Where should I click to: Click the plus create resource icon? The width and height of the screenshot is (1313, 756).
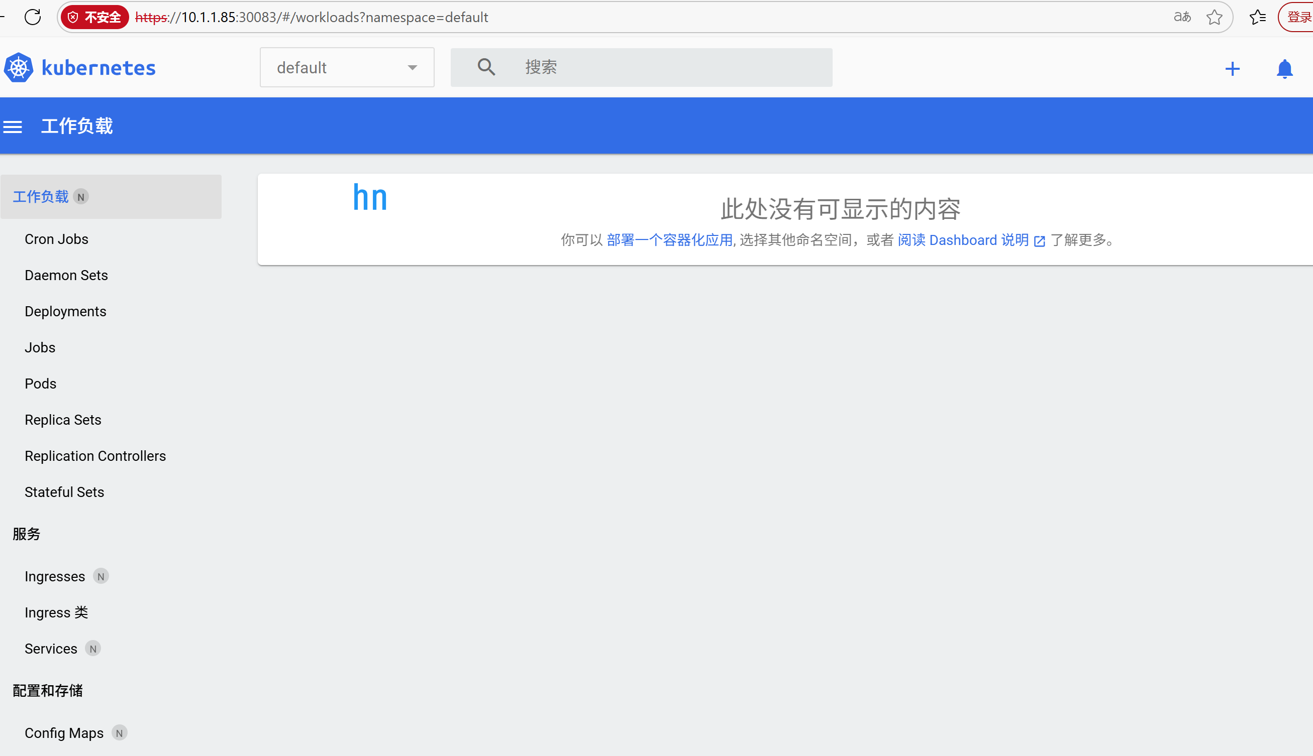click(x=1232, y=69)
